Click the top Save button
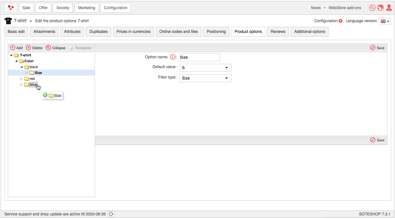The image size is (395, 219). click(x=377, y=48)
